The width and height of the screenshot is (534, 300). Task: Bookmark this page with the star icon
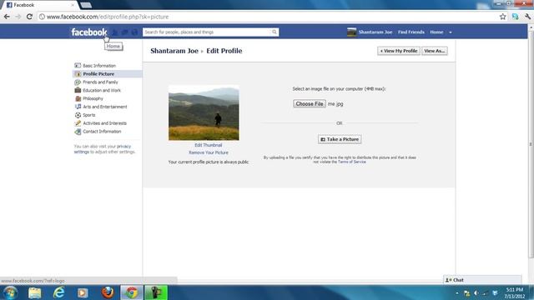point(502,17)
